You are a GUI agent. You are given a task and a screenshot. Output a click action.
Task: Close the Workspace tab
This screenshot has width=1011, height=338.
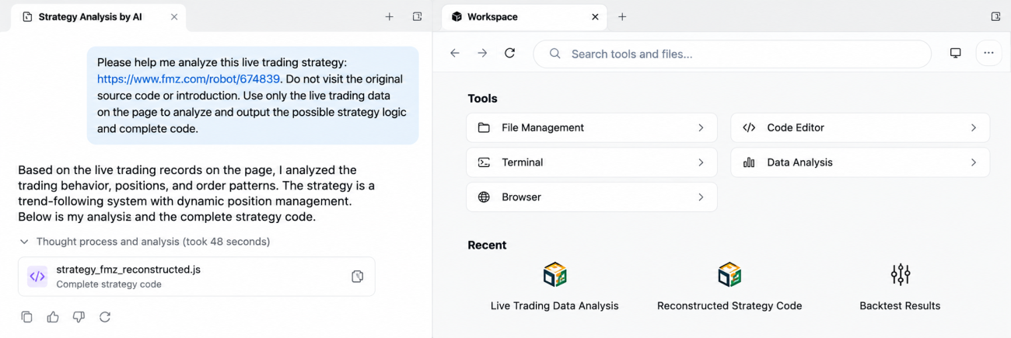pyautogui.click(x=595, y=16)
